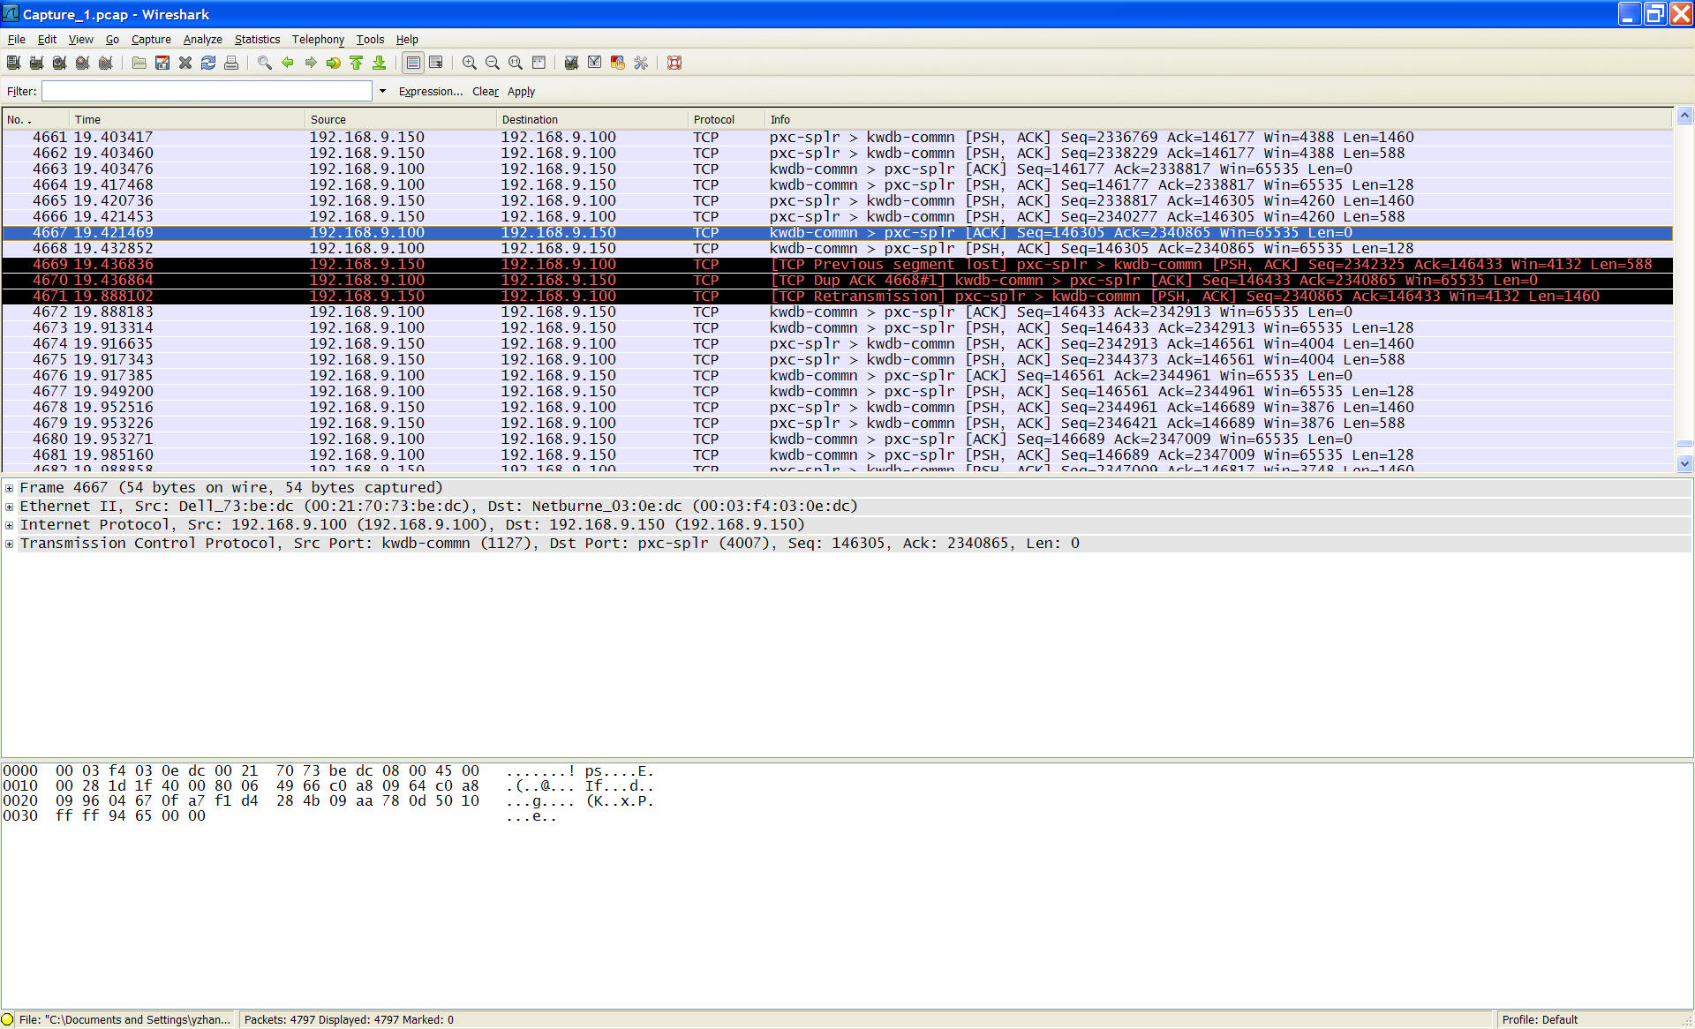The height and width of the screenshot is (1029, 1695).
Task: Open the Capture menu
Action: 151,39
